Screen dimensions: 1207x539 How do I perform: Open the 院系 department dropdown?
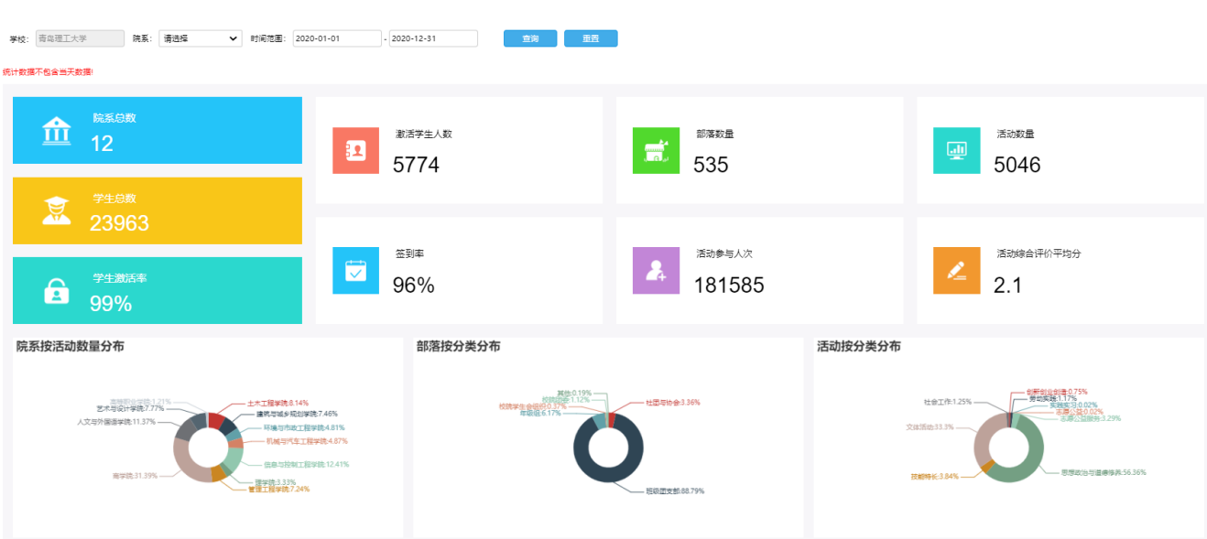pos(200,38)
